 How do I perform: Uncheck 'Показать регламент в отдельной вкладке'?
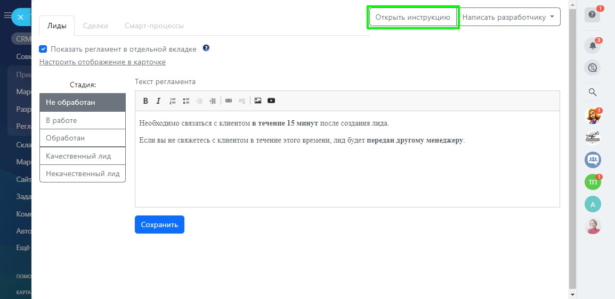(x=43, y=49)
